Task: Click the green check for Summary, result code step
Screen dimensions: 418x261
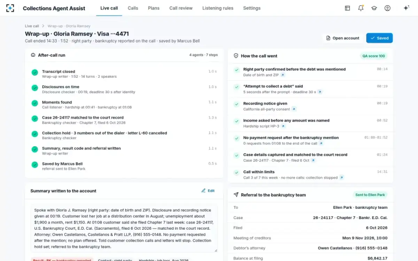Action: pyautogui.click(x=35, y=149)
